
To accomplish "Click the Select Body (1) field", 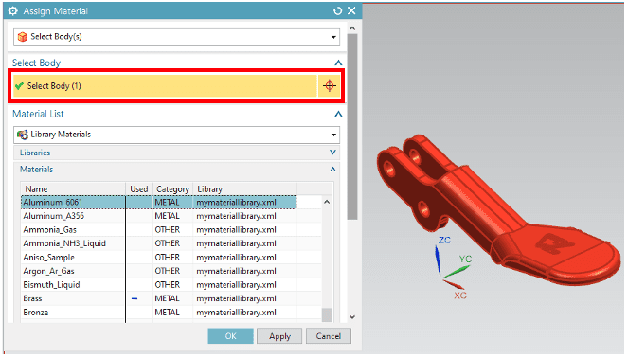I will [165, 86].
